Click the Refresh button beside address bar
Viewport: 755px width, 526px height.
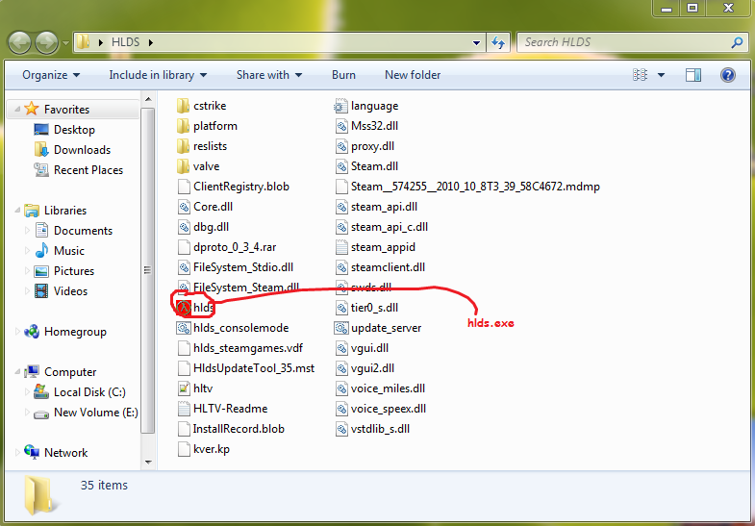tap(498, 43)
